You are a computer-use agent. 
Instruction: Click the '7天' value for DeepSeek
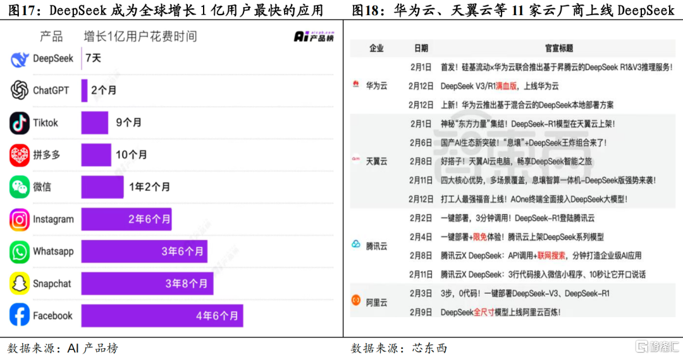pos(93,58)
